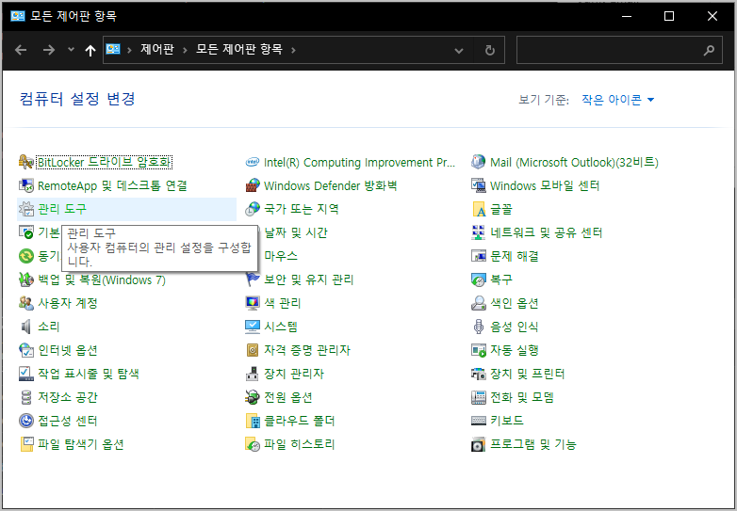Expand chevron after 제어판 breadcrumb

[x=185, y=50]
